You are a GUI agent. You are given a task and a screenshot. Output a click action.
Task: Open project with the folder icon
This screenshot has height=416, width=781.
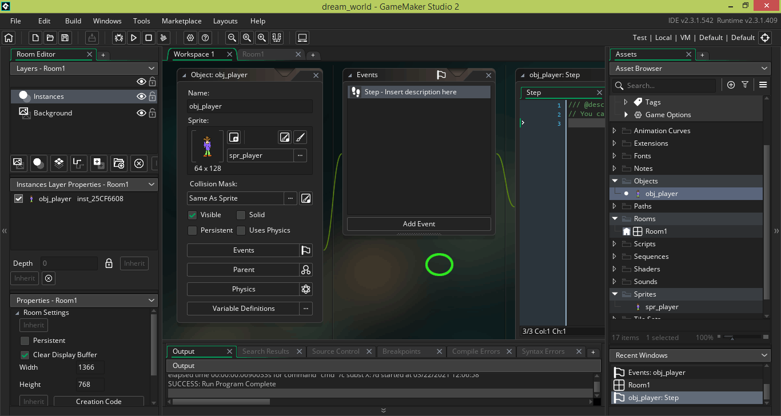(x=50, y=38)
